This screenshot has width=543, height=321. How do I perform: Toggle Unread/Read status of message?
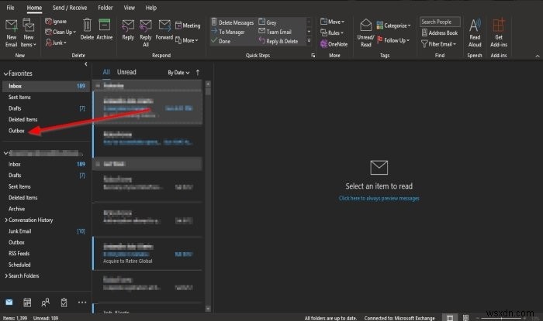(365, 32)
